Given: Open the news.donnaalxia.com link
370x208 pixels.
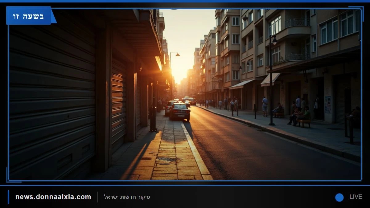Looking at the screenshot, I should 53,197.
